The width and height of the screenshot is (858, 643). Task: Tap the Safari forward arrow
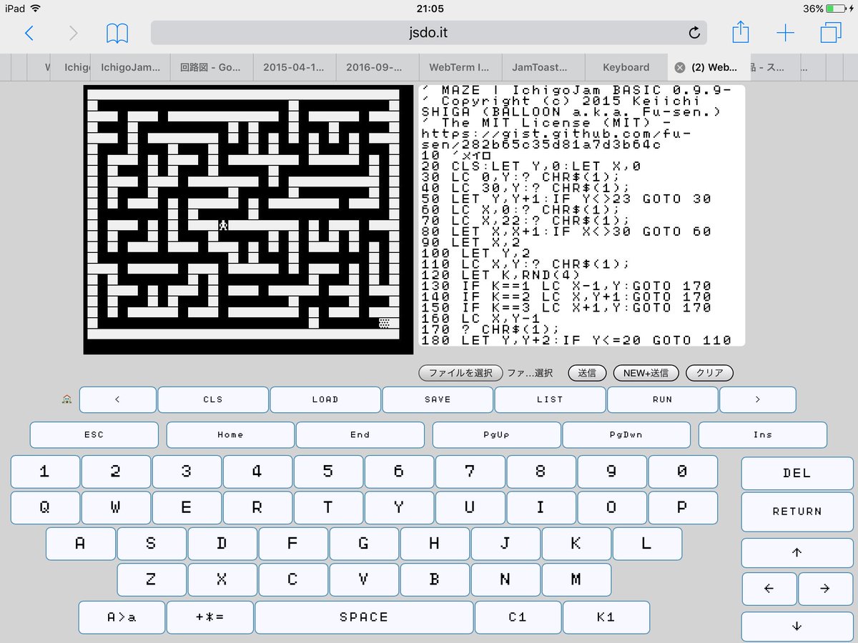pos(72,33)
